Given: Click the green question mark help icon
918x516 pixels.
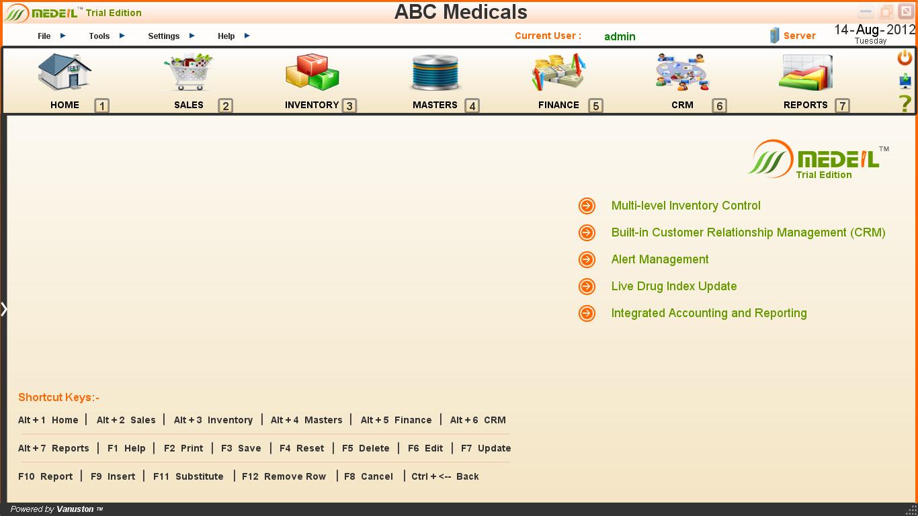Looking at the screenshot, I should 905,103.
